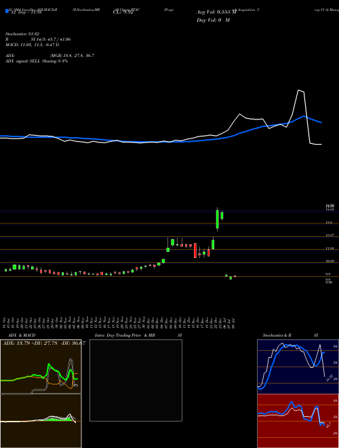Open the empty intraday price chart box
The width and height of the screenshot is (339, 448).
pos(136,380)
